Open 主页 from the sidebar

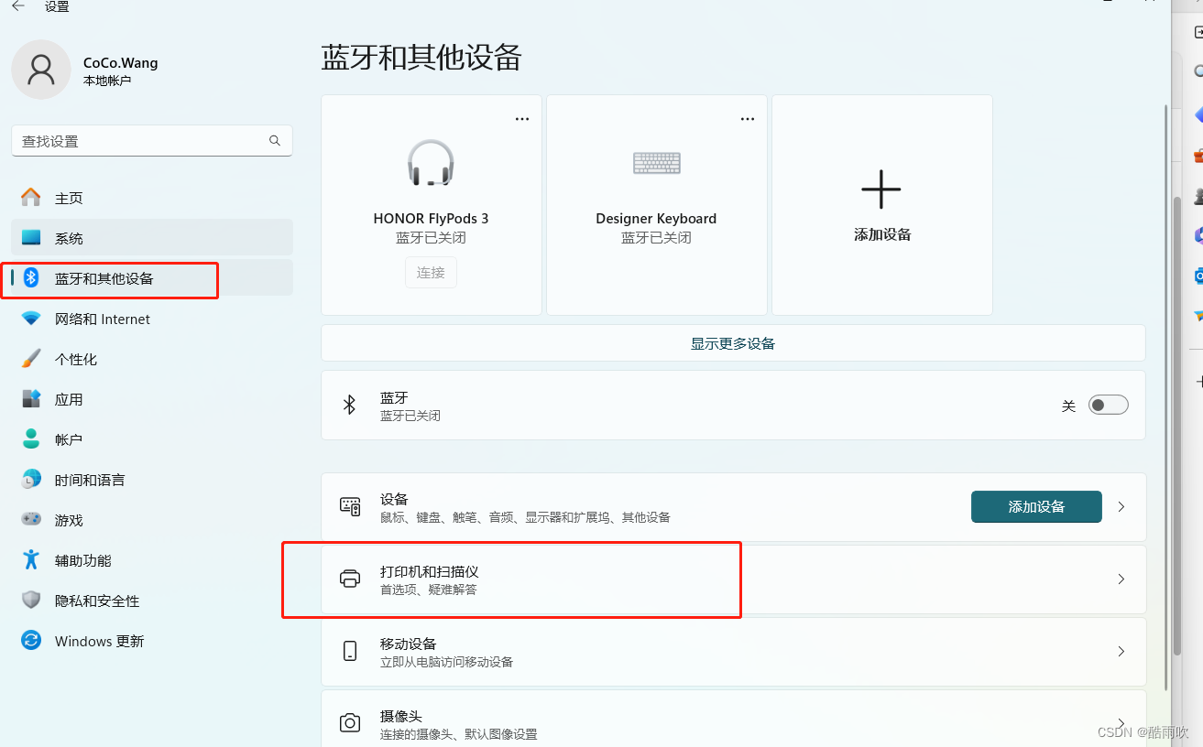pos(152,198)
